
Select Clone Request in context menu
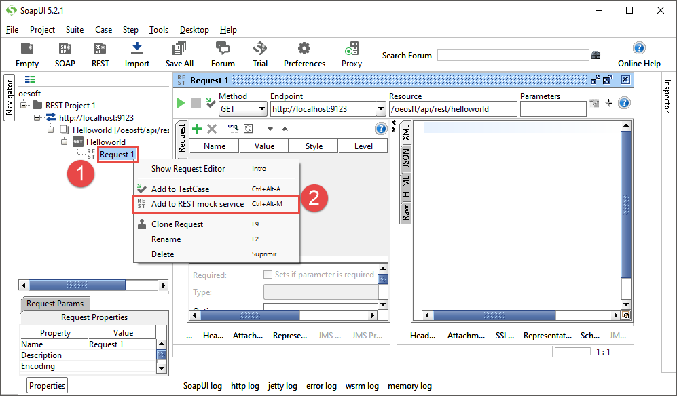216,224
